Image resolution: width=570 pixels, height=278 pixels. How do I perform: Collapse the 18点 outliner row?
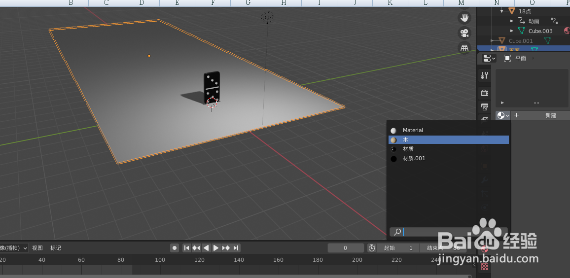point(501,11)
